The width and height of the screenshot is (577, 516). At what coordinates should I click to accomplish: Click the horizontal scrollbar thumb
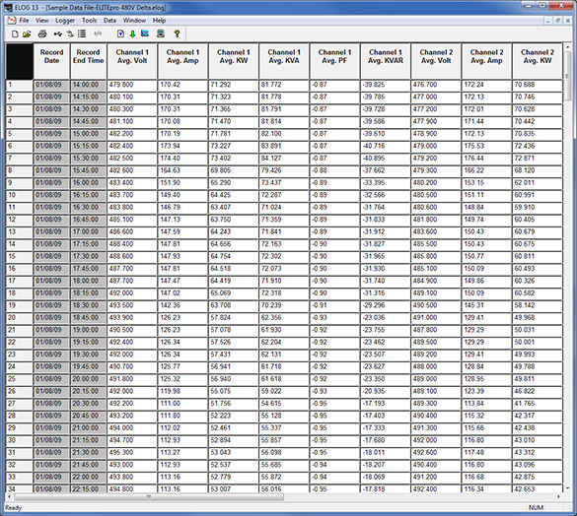(149, 497)
